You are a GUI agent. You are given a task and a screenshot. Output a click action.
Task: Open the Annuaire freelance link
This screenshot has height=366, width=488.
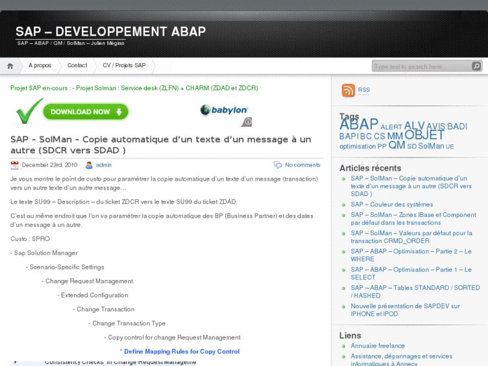tap(377, 346)
